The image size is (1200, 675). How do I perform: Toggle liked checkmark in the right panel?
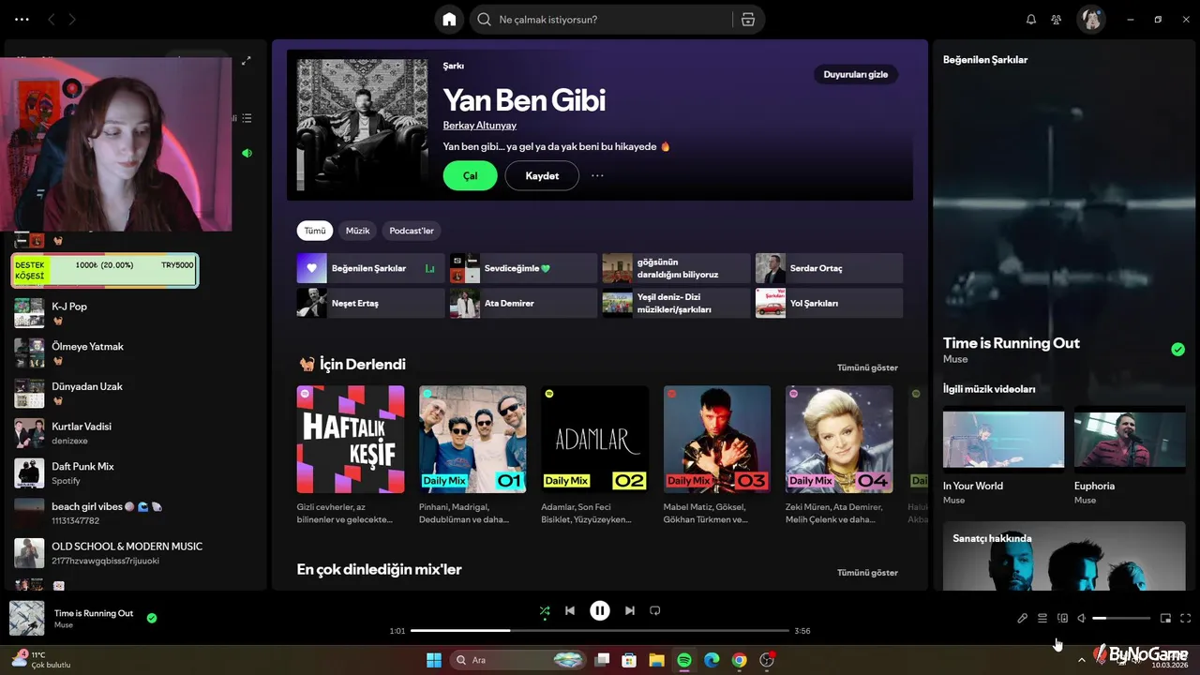(x=1177, y=350)
